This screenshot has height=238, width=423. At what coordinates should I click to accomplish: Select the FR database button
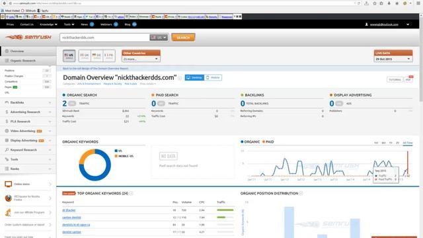[x=109, y=56]
